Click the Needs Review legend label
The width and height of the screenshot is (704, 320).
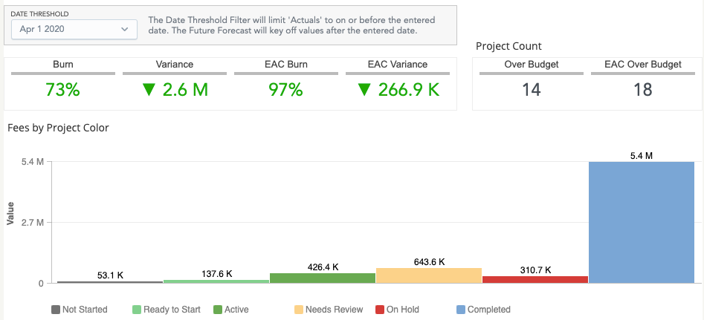[x=334, y=310]
